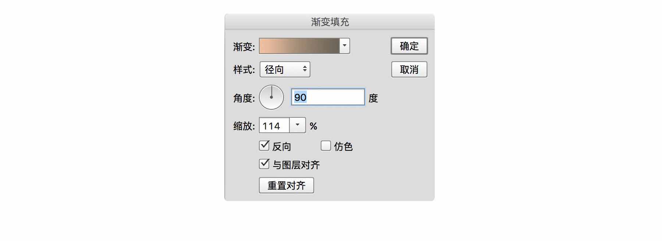
Task: Cancel the dialog with 取消
Action: click(x=409, y=70)
